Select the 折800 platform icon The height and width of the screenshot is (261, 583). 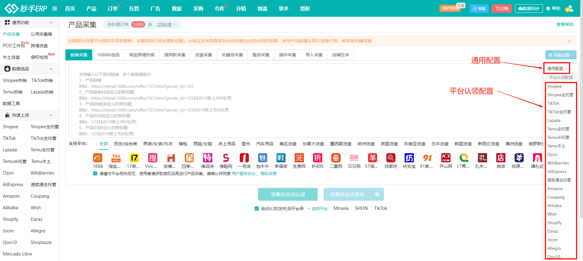click(318, 158)
